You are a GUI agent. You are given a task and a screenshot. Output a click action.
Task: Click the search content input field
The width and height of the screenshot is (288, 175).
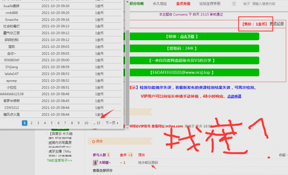(268, 4)
